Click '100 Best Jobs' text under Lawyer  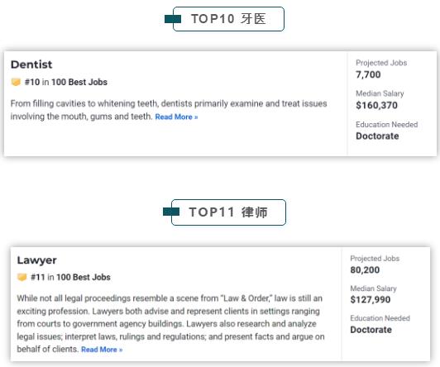pos(84,277)
